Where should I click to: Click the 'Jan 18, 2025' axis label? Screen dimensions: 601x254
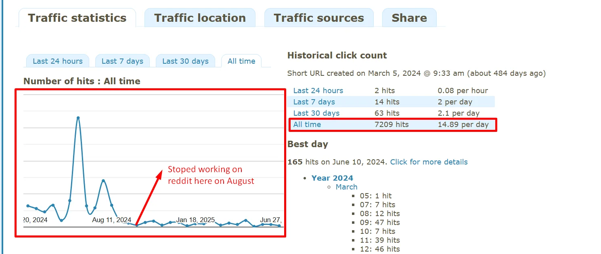195,220
